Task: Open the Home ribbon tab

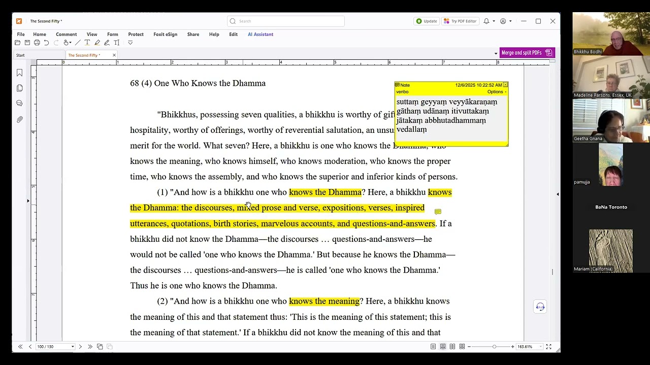Action: 40,34
